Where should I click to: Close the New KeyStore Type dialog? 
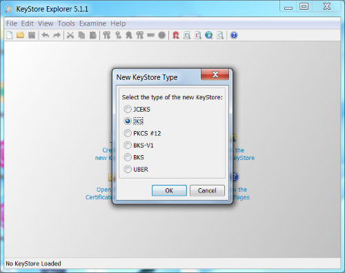(215, 74)
